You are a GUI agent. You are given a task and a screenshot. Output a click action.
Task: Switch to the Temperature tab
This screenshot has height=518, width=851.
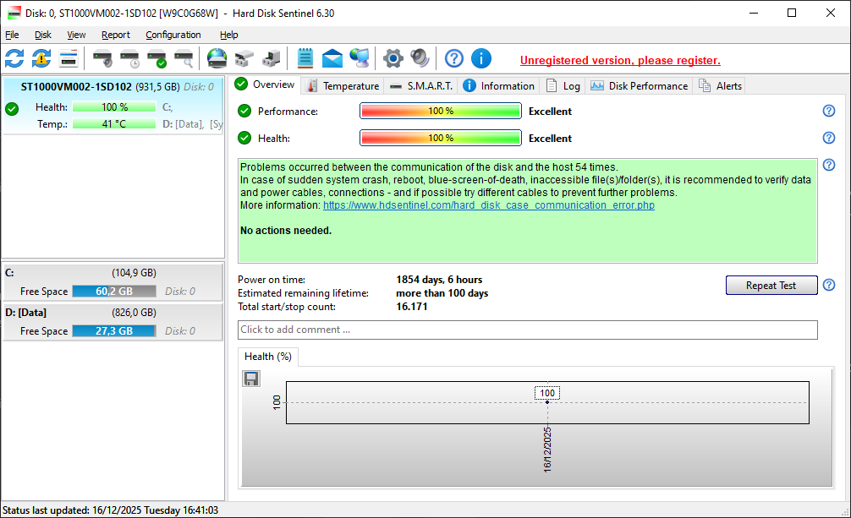[x=343, y=85]
